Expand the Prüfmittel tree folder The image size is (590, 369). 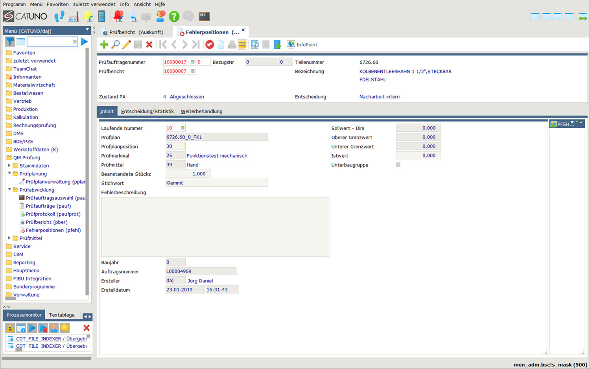point(9,238)
